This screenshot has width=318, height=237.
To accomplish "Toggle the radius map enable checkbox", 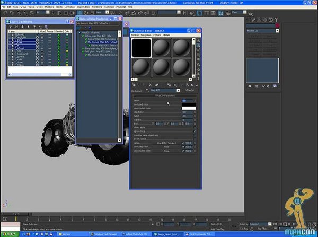I will point(183,143).
